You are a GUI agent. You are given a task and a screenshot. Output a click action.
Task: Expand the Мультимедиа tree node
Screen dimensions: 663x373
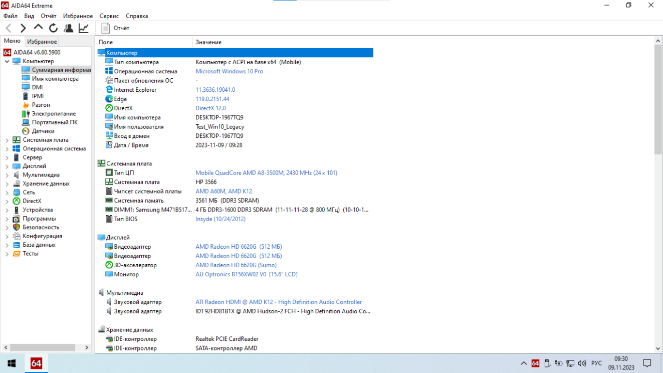click(7, 175)
